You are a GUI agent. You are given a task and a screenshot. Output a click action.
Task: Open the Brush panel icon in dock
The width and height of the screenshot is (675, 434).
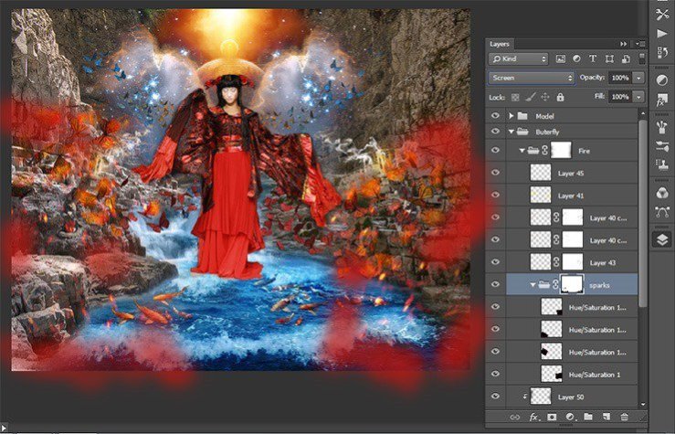coord(662,146)
